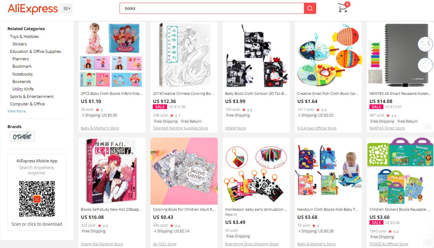
Task: Choose Sports & Entertainment category
Action: click(x=32, y=96)
